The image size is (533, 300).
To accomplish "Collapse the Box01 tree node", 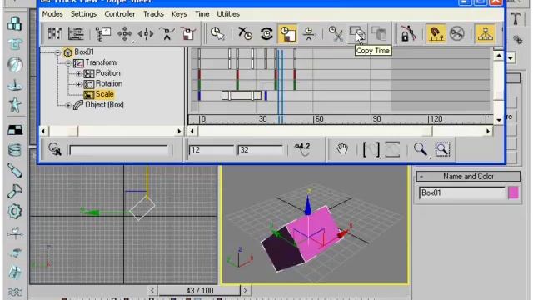I will (57, 52).
